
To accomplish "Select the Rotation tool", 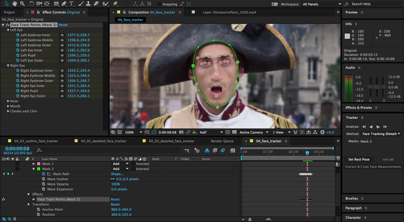I will coord(32,4).
